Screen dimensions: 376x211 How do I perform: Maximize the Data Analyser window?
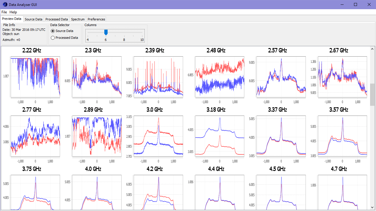[355, 4]
